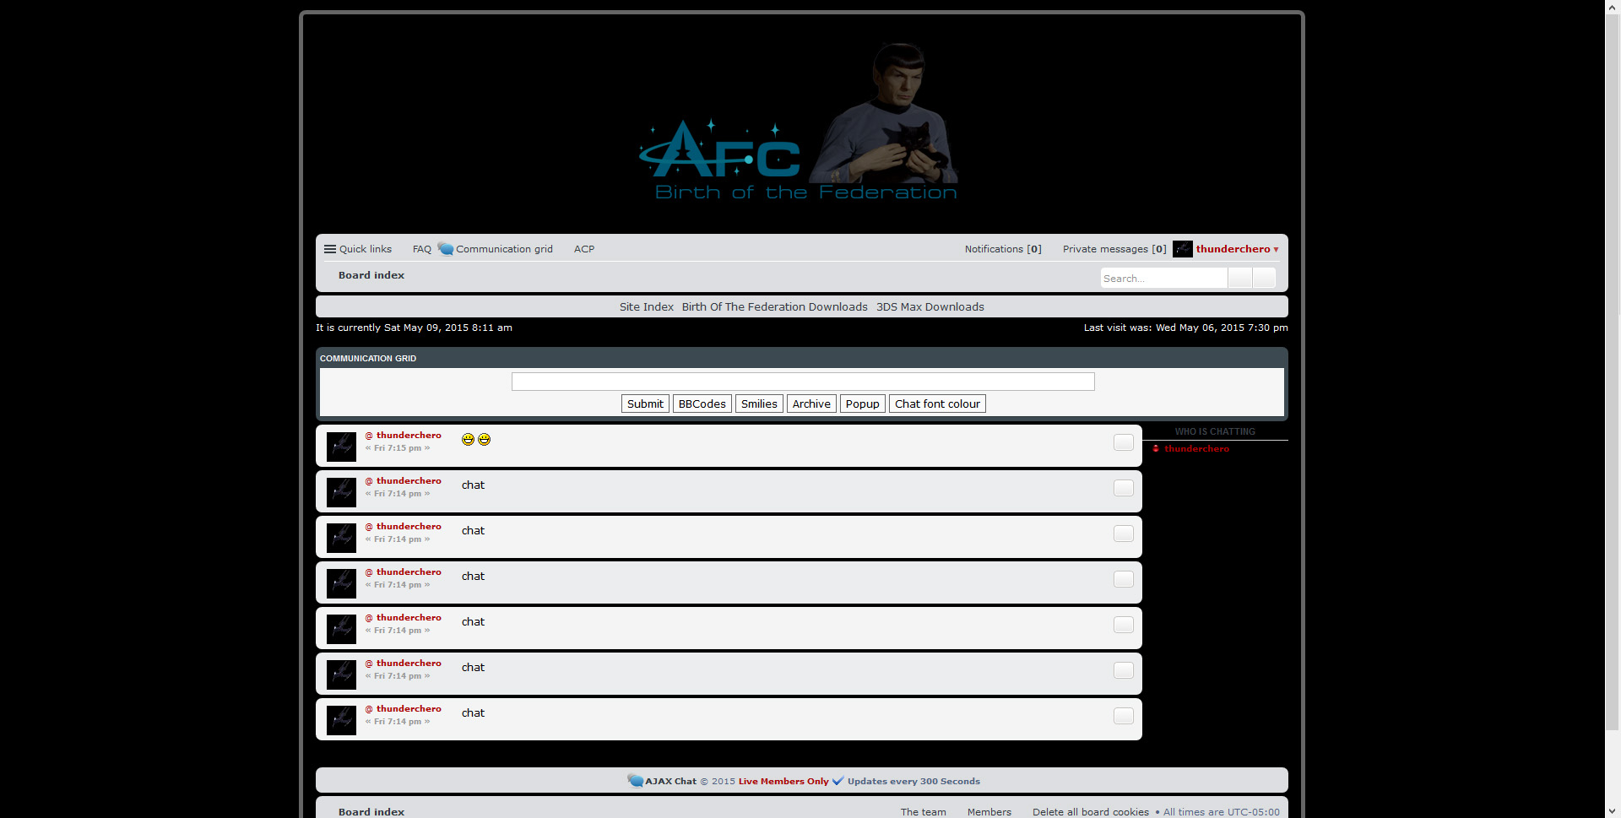Click the AJAX Chat bubble icon in footer bar
1621x818 pixels.
(x=635, y=780)
